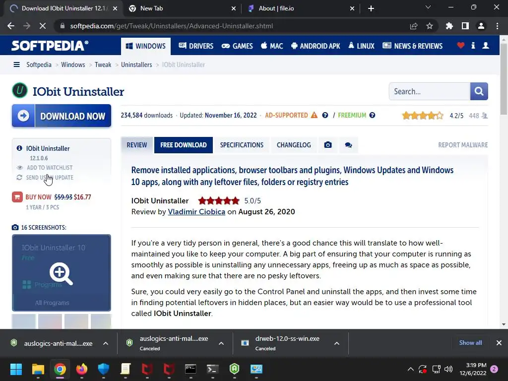Open Windows Security shield on taskbar
The image size is (508, 381).
[104, 369]
